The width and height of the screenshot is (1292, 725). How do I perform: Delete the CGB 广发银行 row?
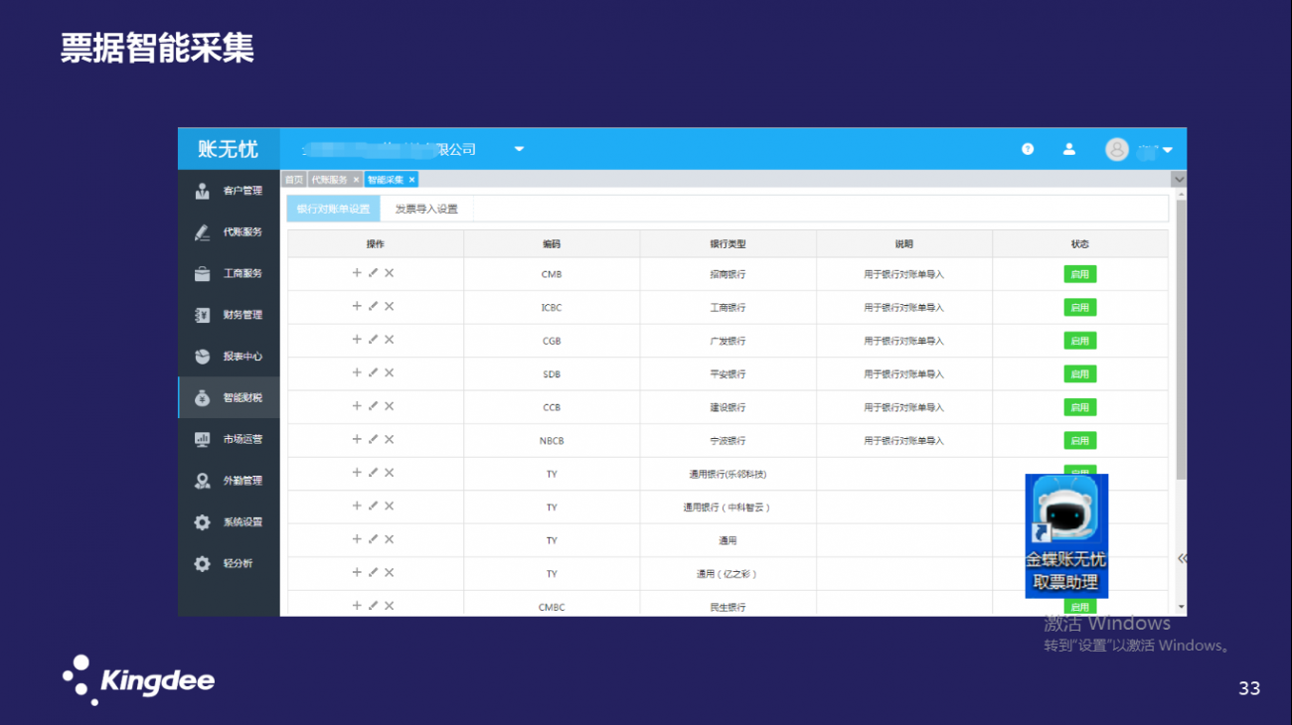pos(389,340)
